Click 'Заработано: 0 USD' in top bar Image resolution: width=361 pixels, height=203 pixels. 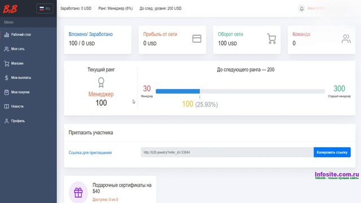tap(76, 8)
